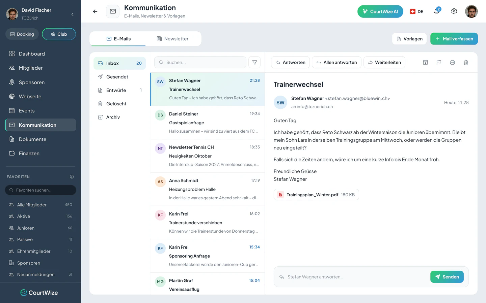The image size is (486, 303).
Task: Launch CourtWize AI assistant
Action: [x=380, y=11]
